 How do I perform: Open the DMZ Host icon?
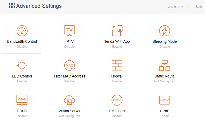(x=117, y=100)
